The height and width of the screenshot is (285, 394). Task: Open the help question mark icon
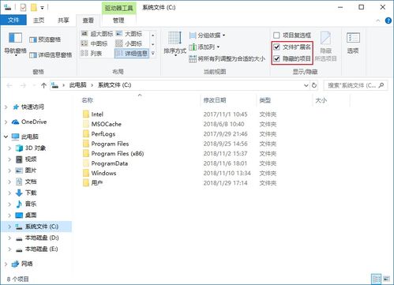[388, 21]
